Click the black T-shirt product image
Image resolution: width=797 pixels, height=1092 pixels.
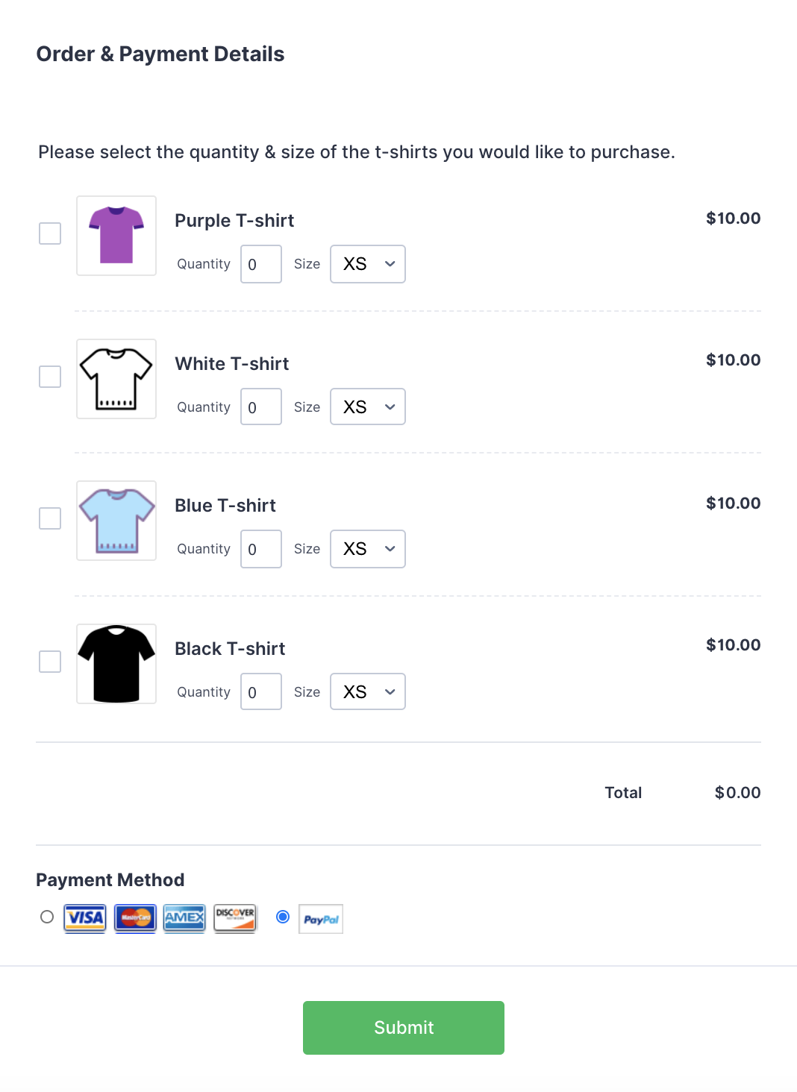click(x=116, y=664)
